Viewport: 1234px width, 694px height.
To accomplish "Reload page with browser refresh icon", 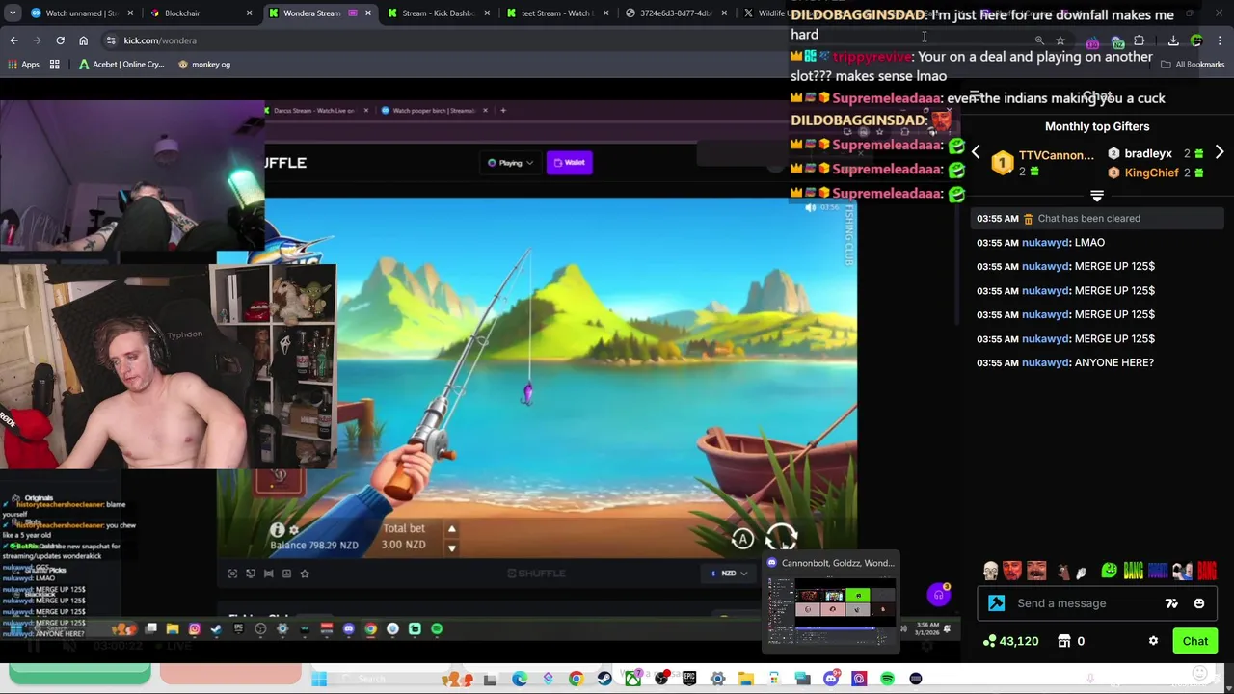I will pos(60,40).
